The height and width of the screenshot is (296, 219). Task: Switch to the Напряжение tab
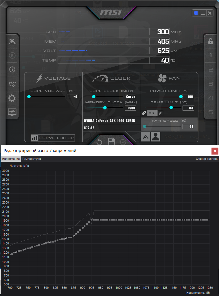pos(11,159)
